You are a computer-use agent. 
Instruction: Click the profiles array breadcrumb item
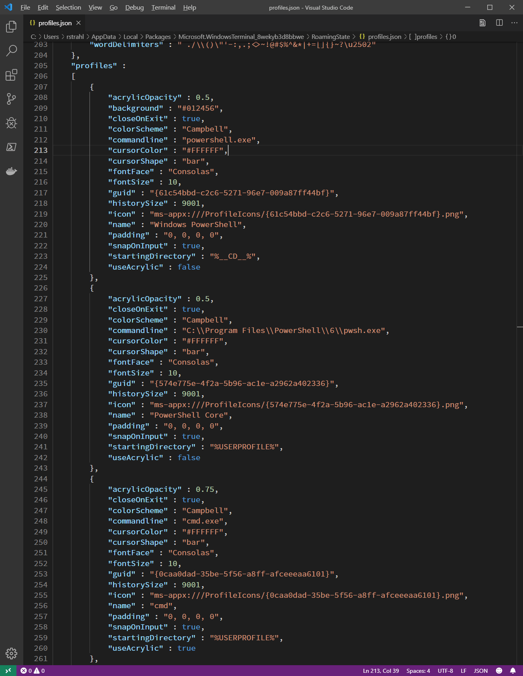tap(423, 37)
